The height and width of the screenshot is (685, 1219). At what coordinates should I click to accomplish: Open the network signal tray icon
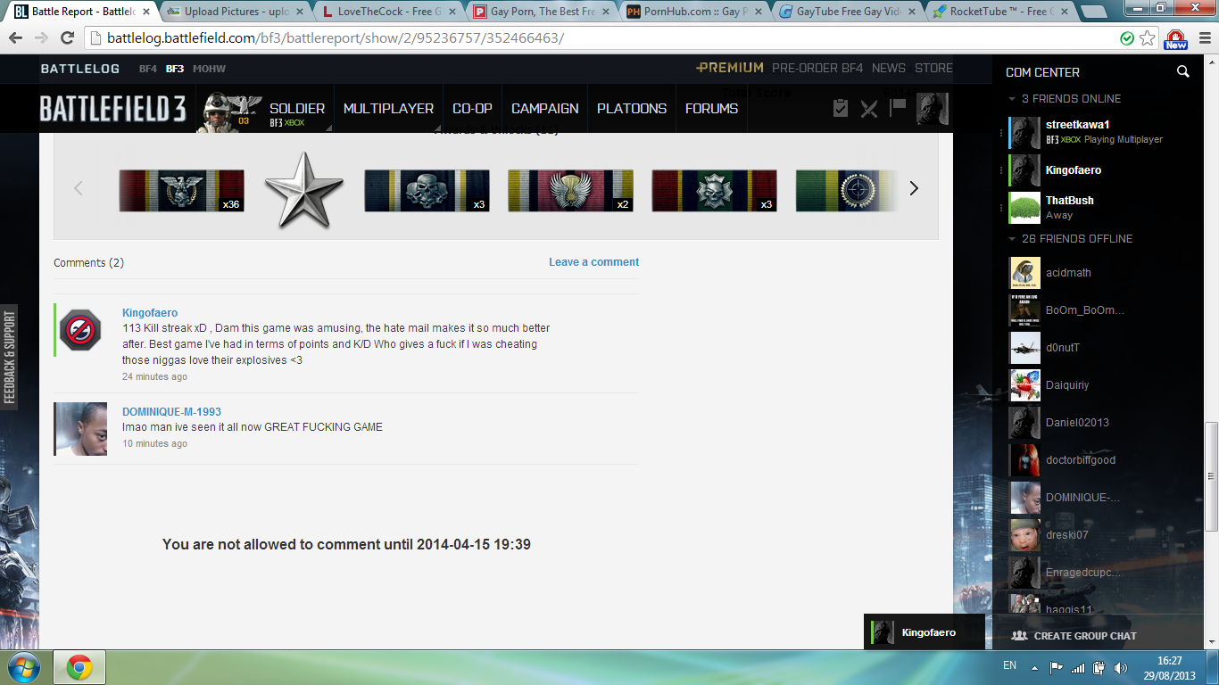tap(1078, 667)
